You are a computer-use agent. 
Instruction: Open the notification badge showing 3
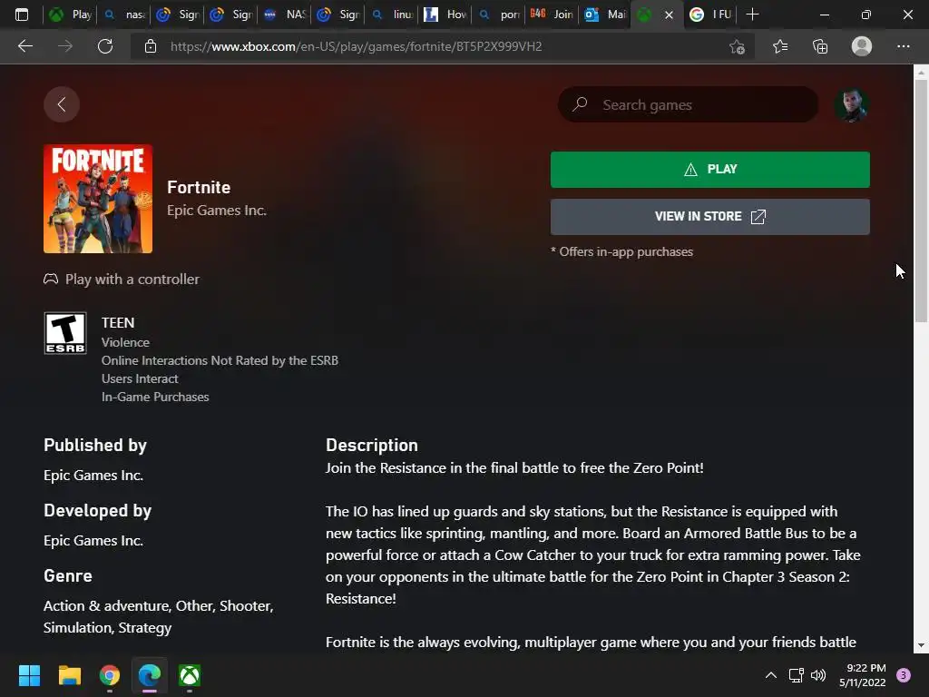tap(904, 675)
